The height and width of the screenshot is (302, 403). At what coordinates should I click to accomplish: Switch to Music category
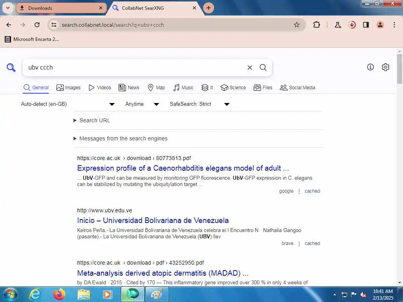pyautogui.click(x=183, y=88)
